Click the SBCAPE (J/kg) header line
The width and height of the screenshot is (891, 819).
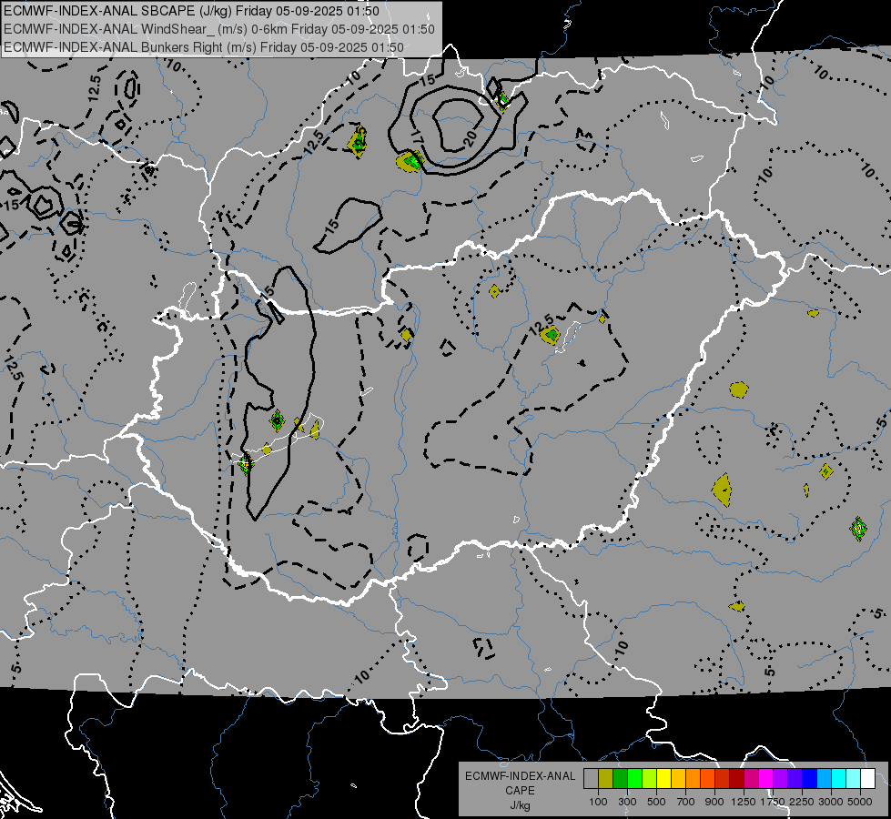point(191,11)
